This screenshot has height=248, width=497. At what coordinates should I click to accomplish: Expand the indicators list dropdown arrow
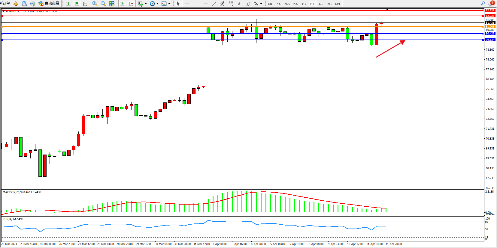pos(146,4)
